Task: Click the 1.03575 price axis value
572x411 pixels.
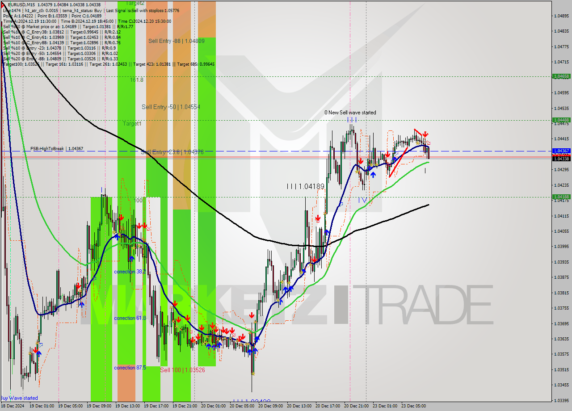Action: (561, 354)
